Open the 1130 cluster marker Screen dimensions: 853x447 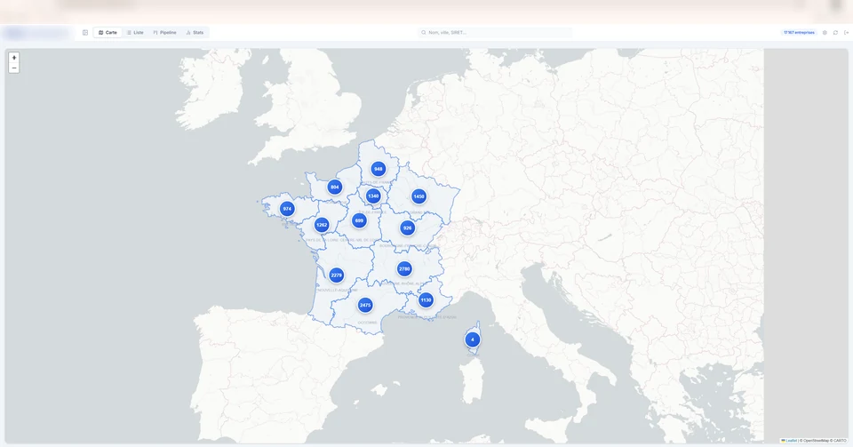pos(426,300)
